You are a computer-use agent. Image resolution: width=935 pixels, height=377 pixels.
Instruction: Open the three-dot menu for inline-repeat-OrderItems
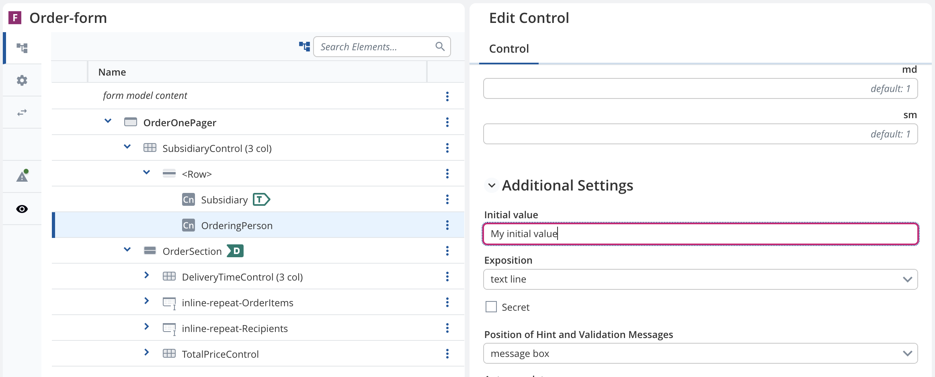447,302
